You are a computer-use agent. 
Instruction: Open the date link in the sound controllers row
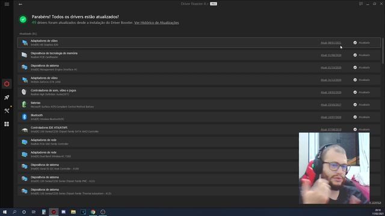(331, 92)
